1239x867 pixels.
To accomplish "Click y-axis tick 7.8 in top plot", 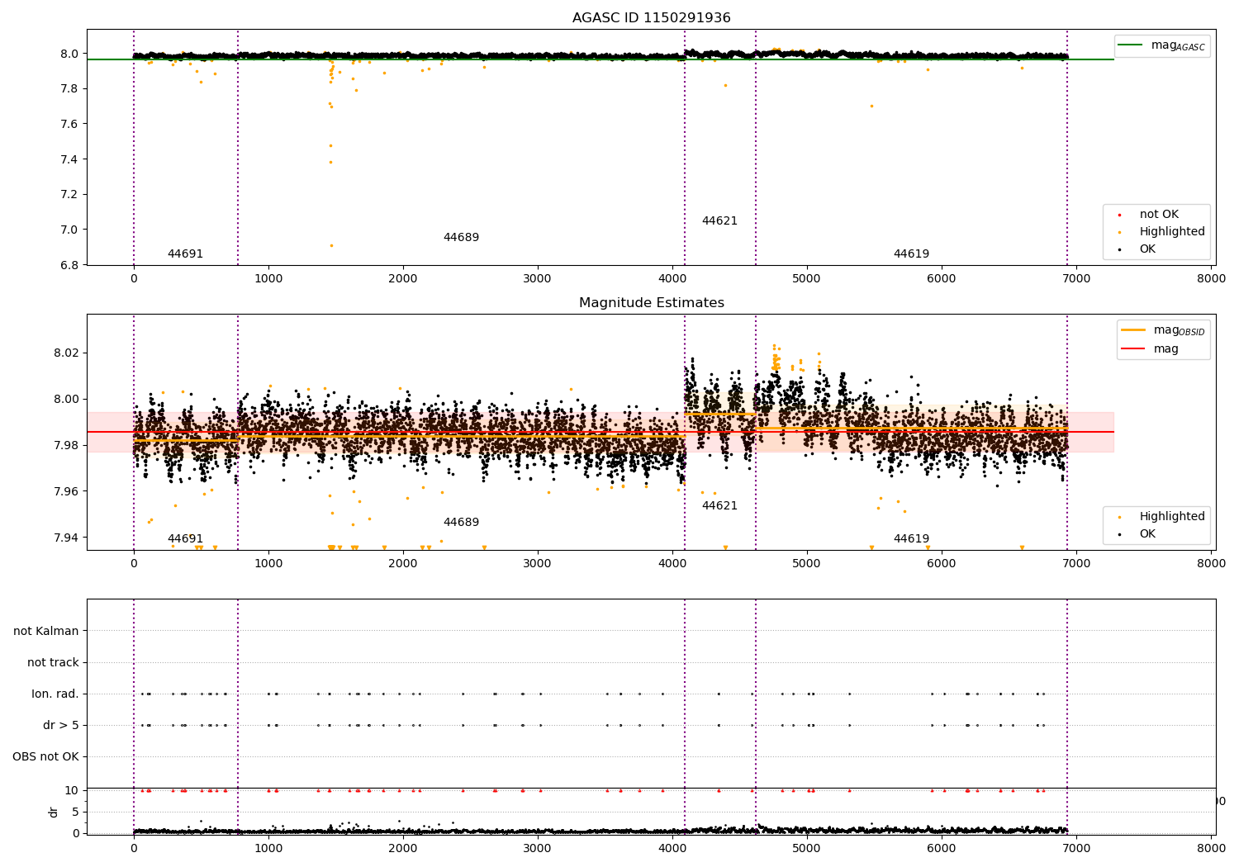I will pyautogui.click(x=69, y=89).
